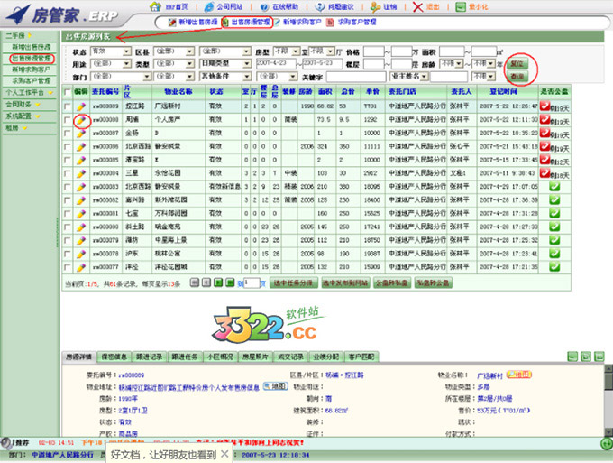Open the 成交记录 tab
The width and height of the screenshot is (613, 463).
(294, 355)
